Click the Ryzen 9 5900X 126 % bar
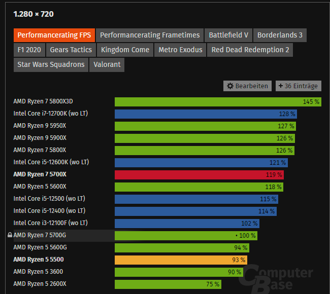Viewport: 330px width, 294px height. click(205, 138)
